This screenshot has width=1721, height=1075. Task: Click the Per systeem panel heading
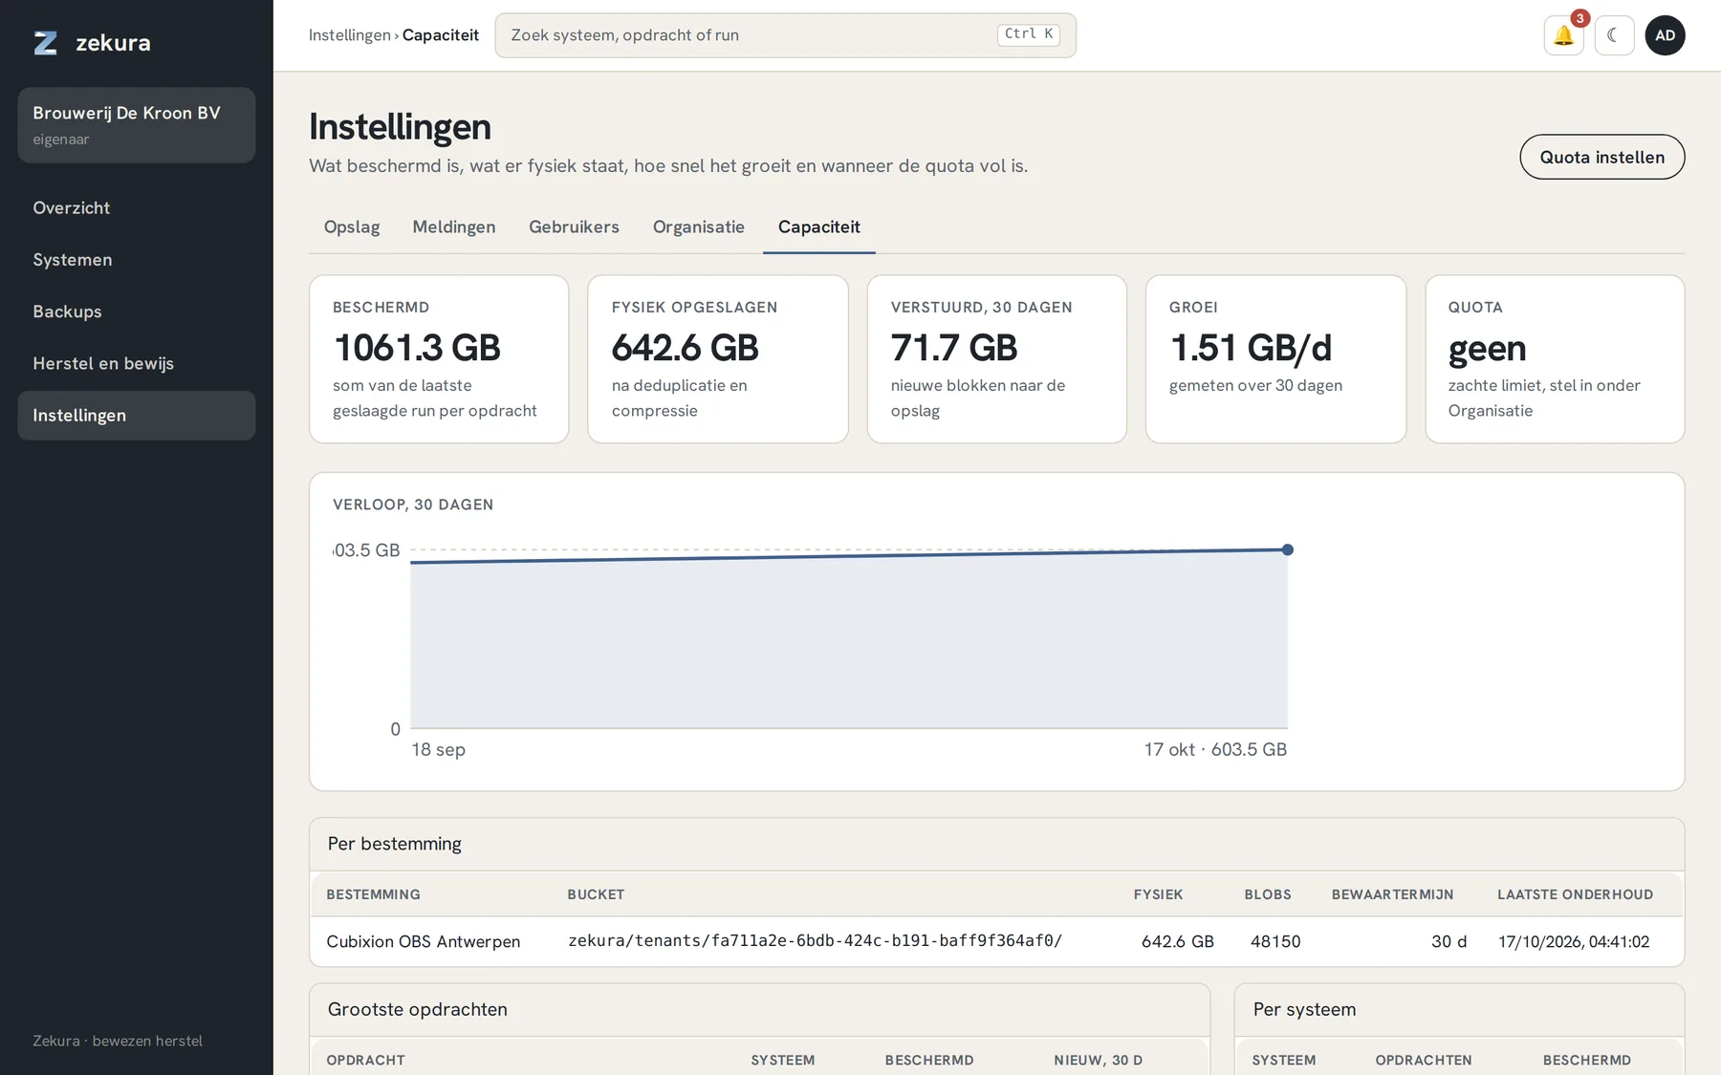coord(1305,1010)
